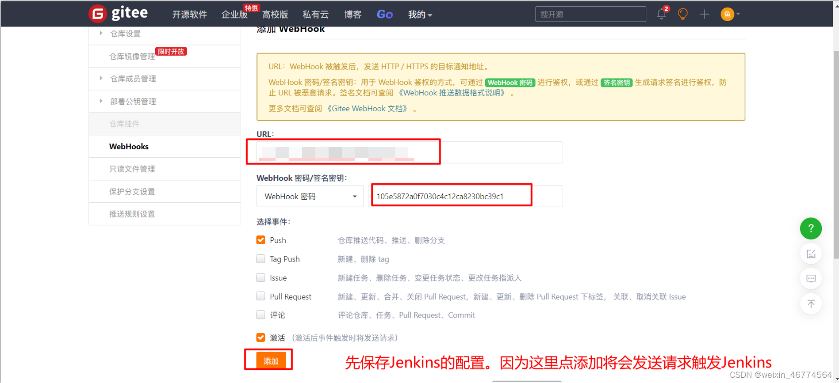The height and width of the screenshot is (383, 839).
Task: Enable the Tag Push checkbox
Action: 261,258
